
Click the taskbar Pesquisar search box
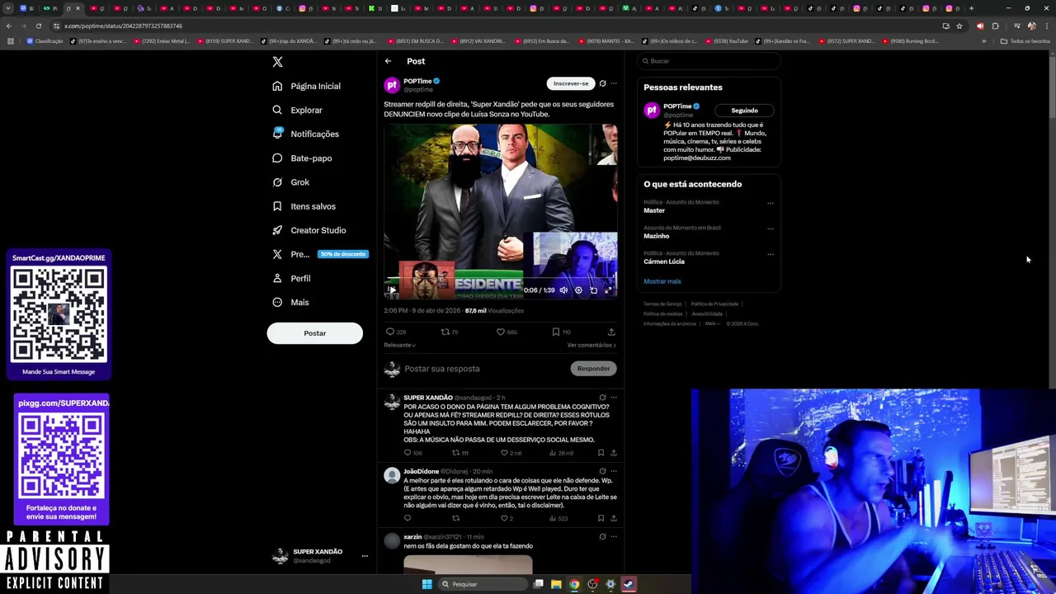[482, 584]
